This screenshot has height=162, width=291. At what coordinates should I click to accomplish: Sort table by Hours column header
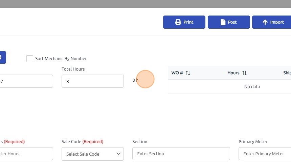pyautogui.click(x=233, y=73)
